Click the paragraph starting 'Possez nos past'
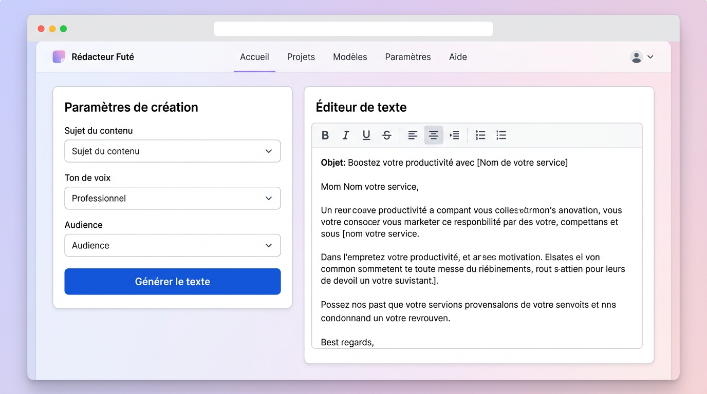Viewport: 707px width, 394px height. (x=469, y=311)
